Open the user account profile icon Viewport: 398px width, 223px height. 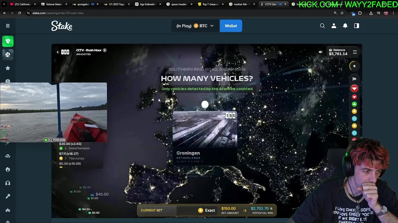(334, 26)
